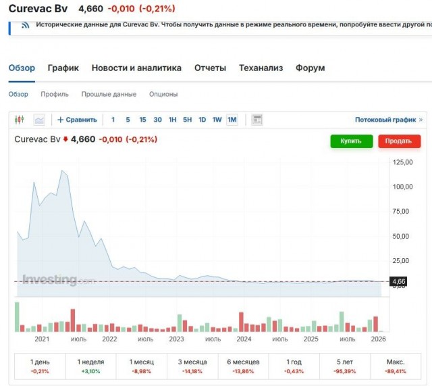This screenshot has height=386, width=432.
Task: Select the 1 день period
Action: tap(40, 366)
